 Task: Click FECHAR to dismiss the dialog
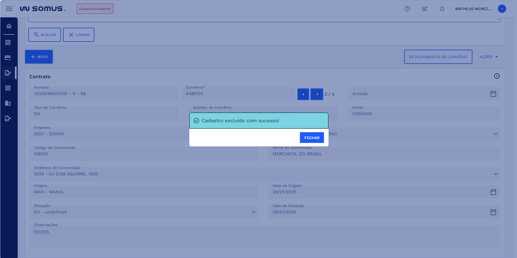(312, 138)
